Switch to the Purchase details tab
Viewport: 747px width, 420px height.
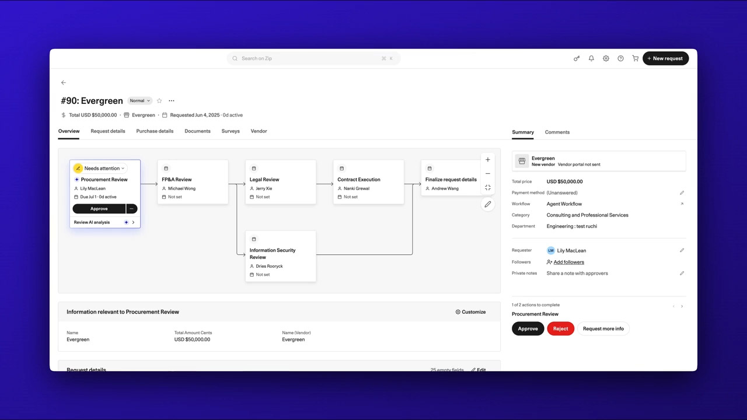155,131
